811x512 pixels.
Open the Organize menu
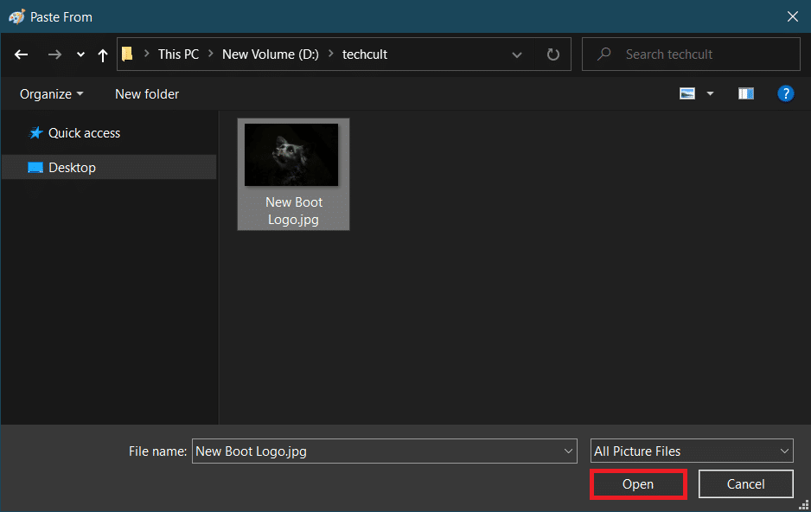[51, 94]
